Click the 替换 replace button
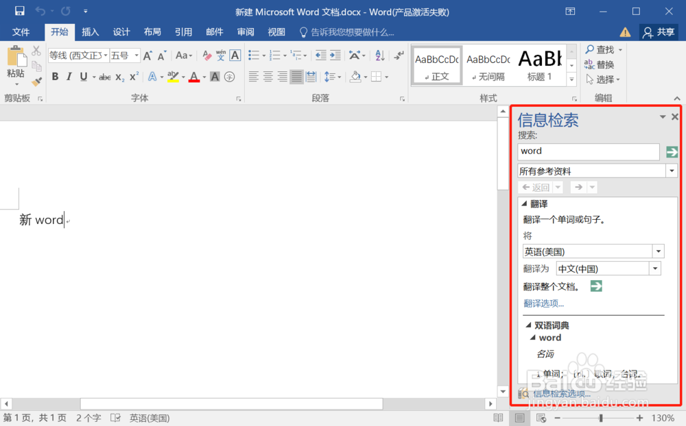Screen dimensions: 686x426 pyautogui.click(x=600, y=64)
